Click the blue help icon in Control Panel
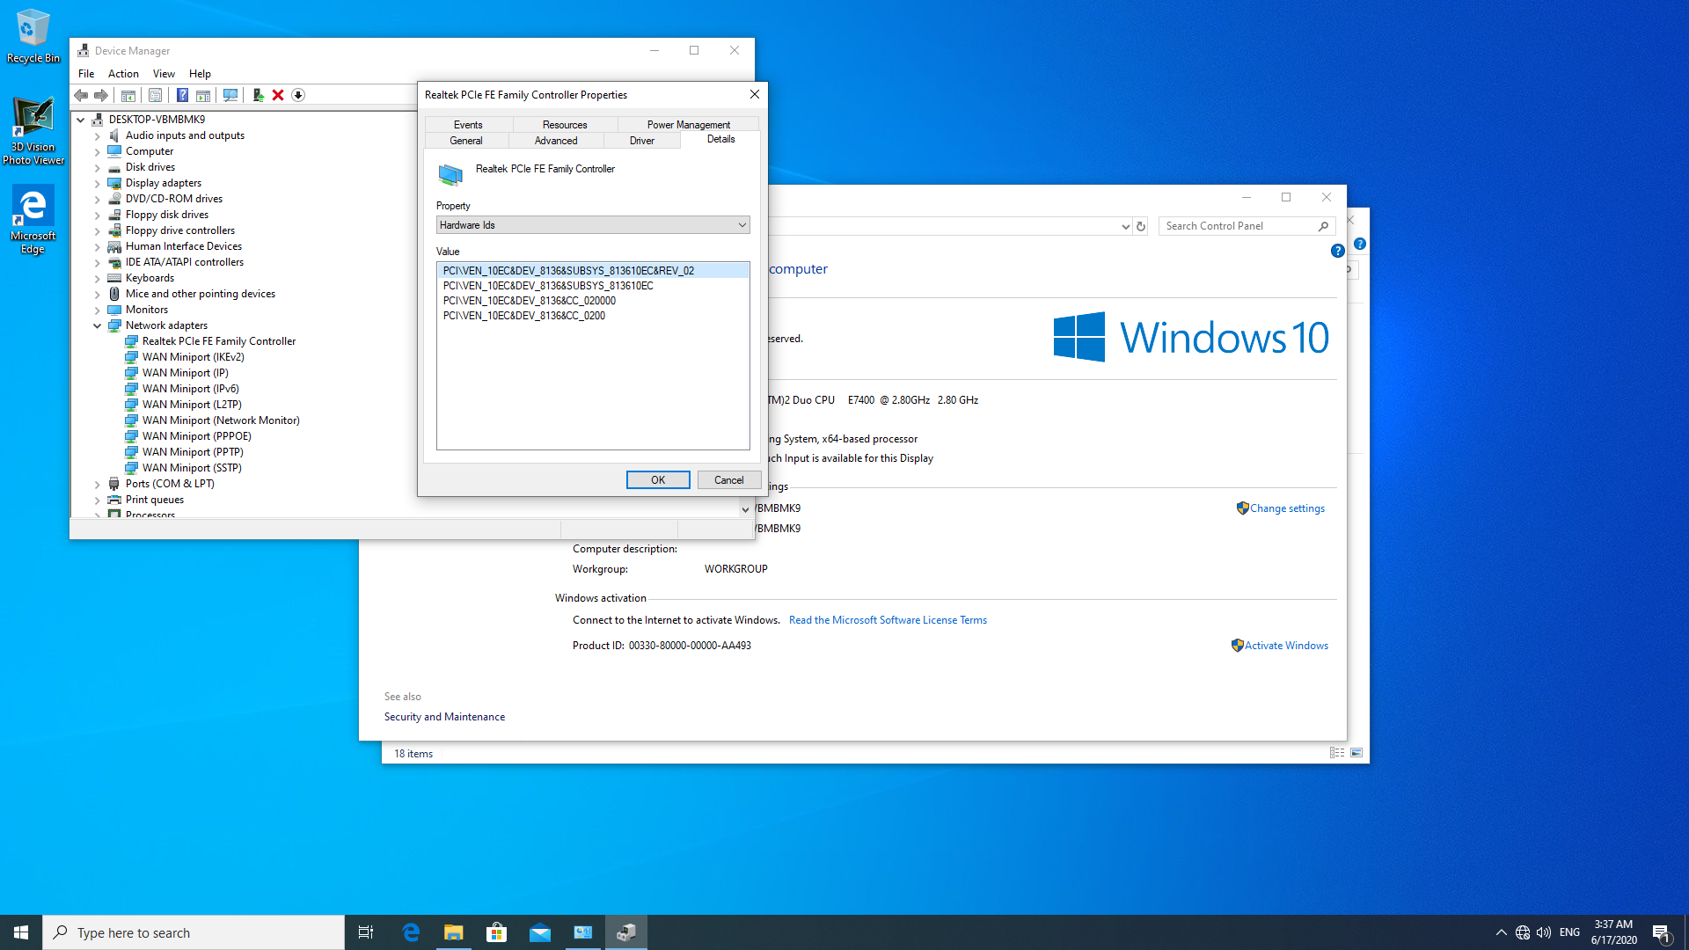Screen dimensions: 1689x950 pos(1337,251)
